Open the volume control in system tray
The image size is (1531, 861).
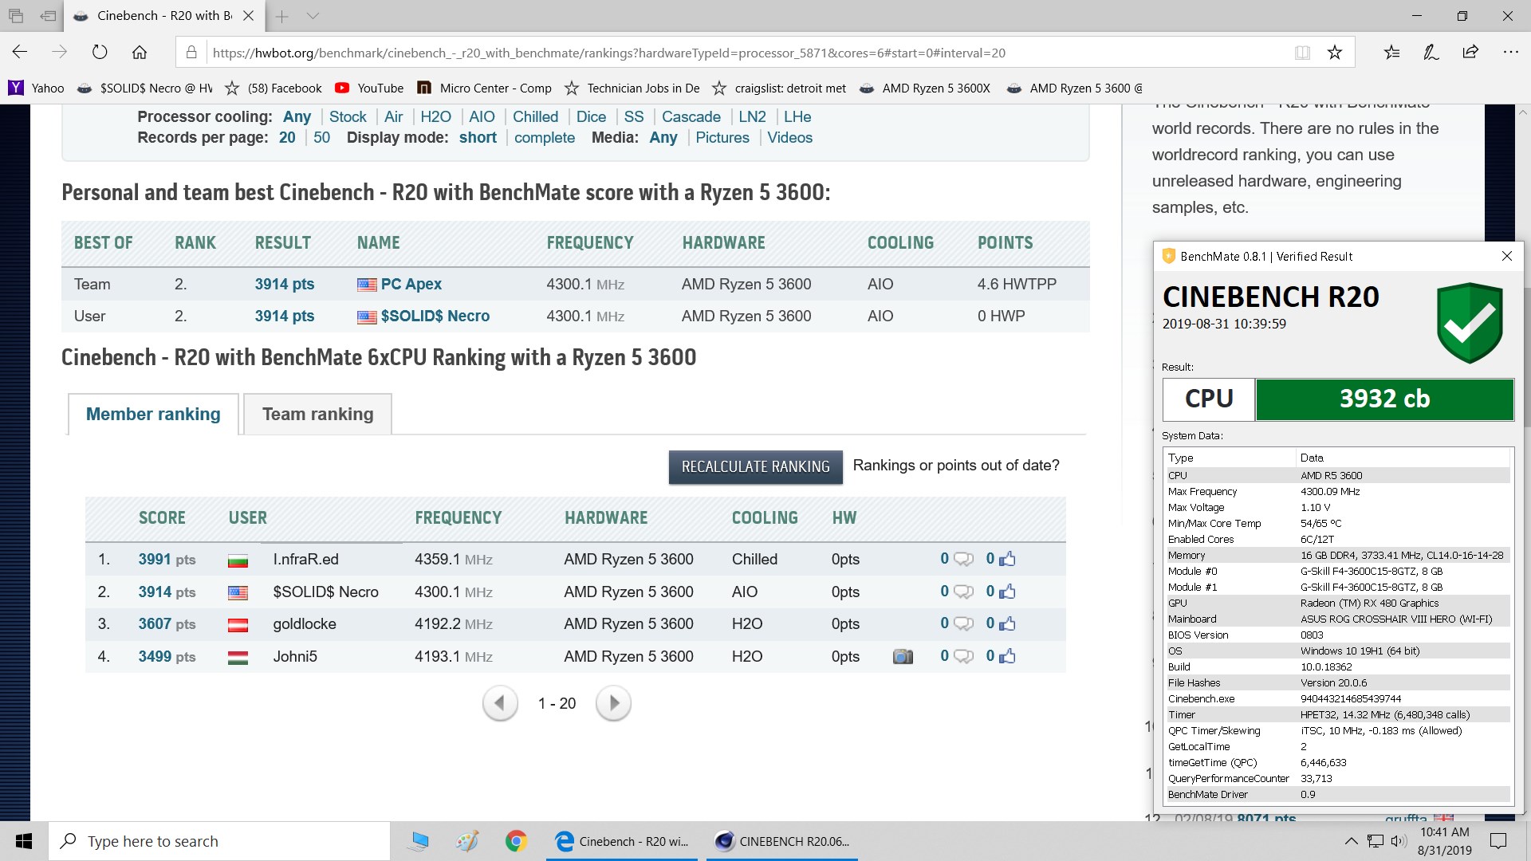[1399, 841]
